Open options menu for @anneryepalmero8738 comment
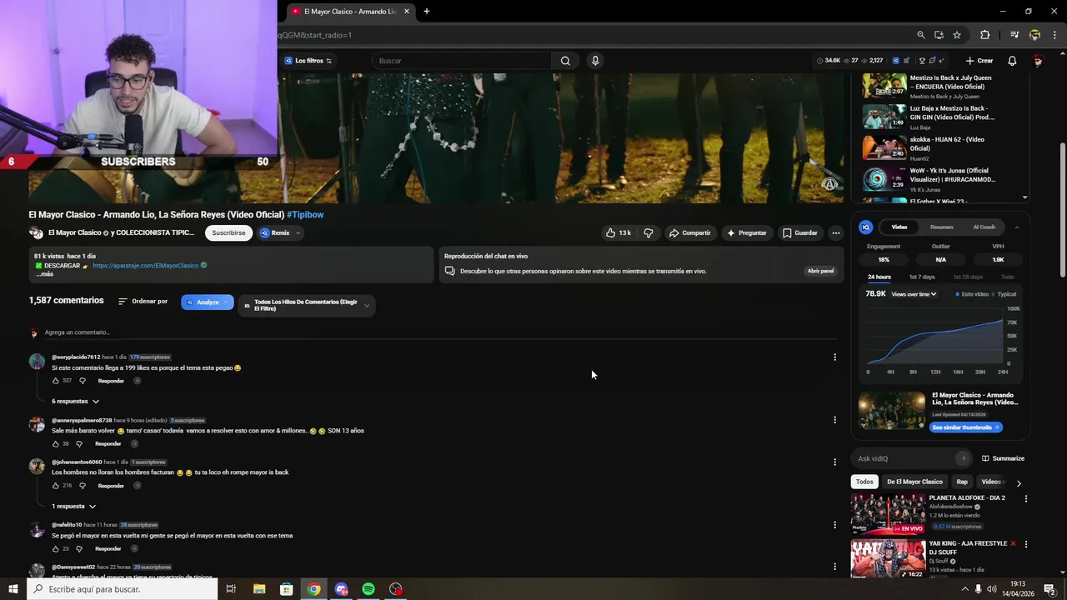This screenshot has width=1067, height=600. pyautogui.click(x=834, y=420)
